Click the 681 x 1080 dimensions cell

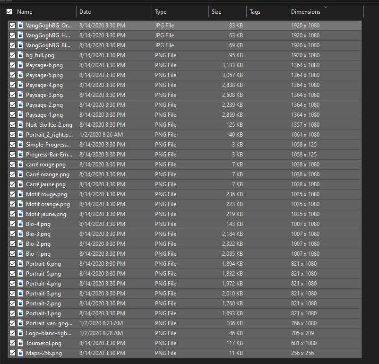304,343
